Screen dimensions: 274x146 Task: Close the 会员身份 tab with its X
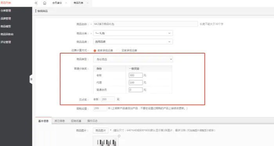coord(66,3)
